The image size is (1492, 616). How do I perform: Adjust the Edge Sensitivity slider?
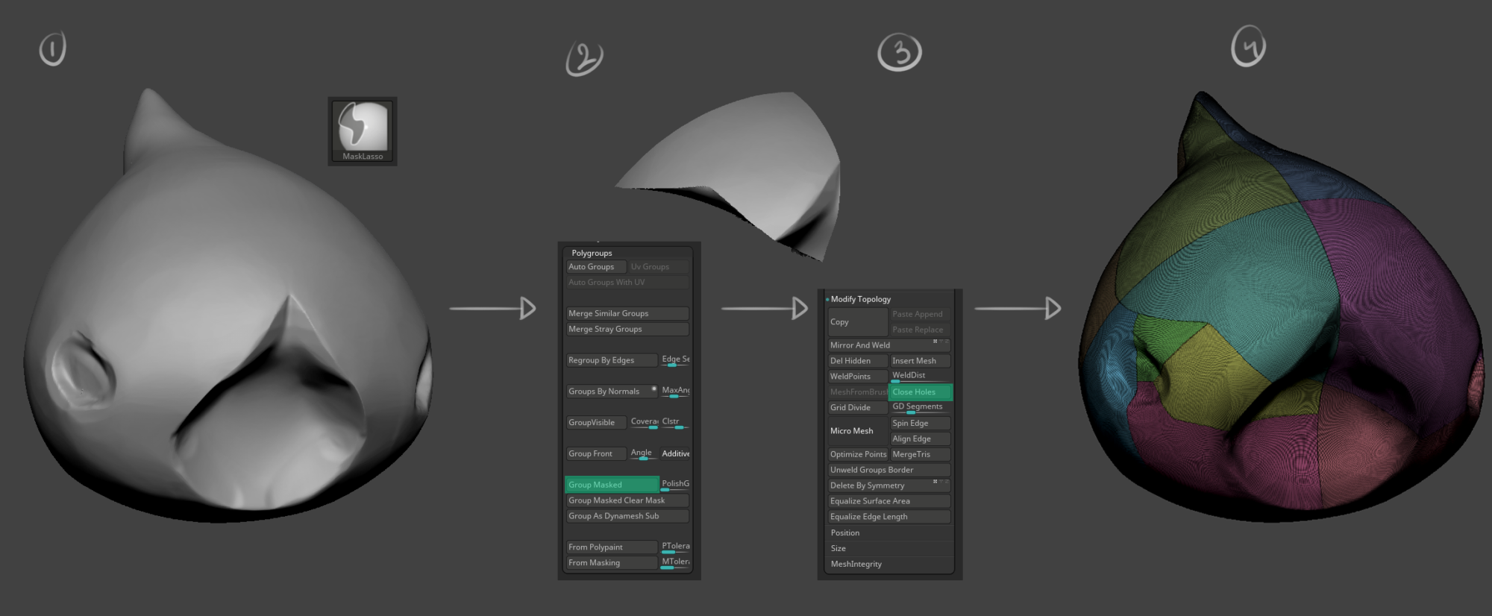(x=675, y=360)
